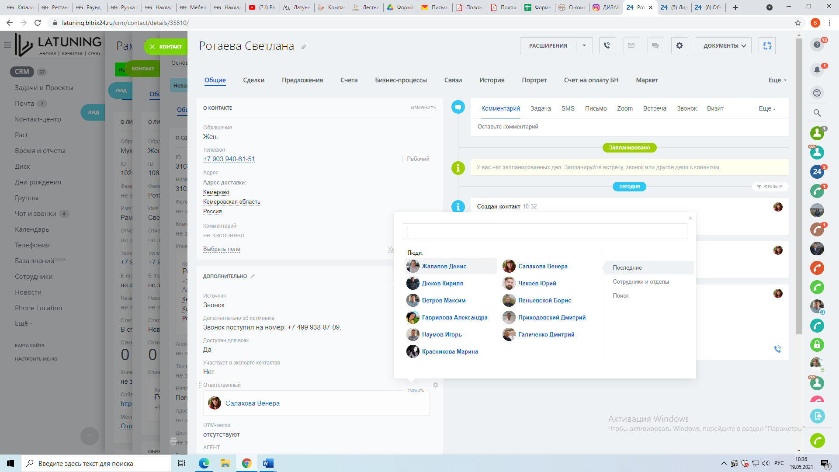Click the phone call icon in header
839x472 pixels.
[x=607, y=45]
